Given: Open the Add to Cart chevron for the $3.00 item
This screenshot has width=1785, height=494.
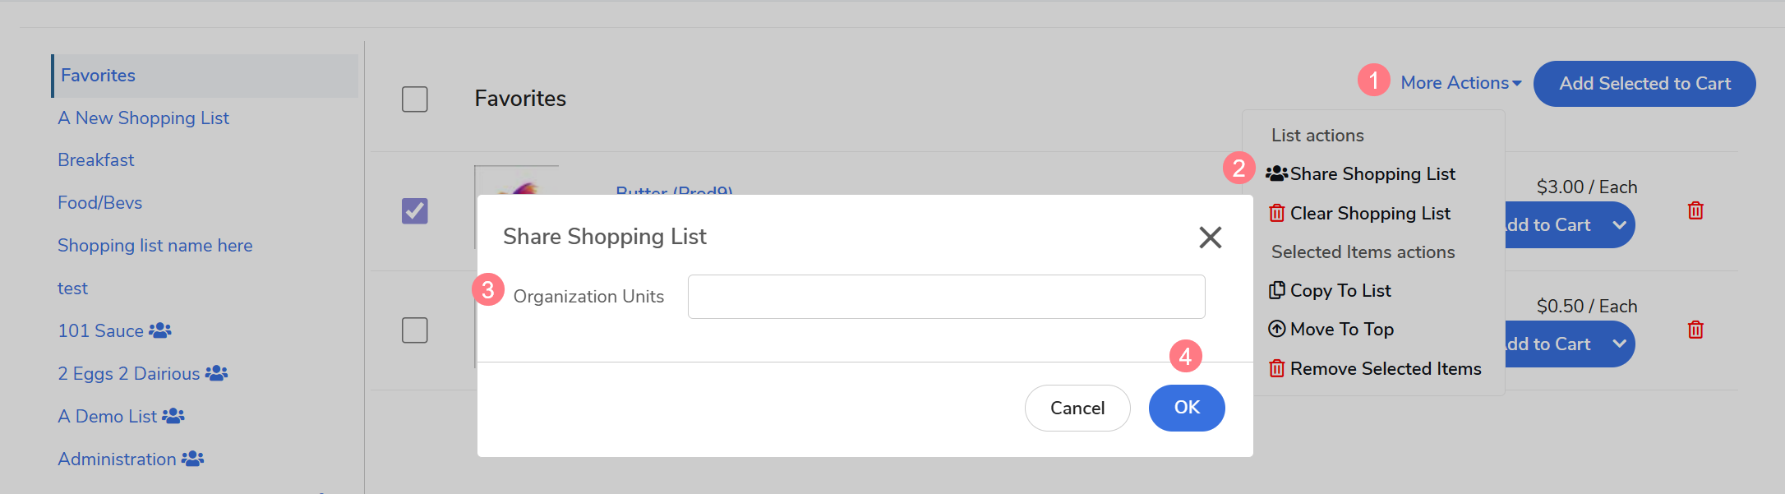Looking at the screenshot, I should coord(1619,225).
